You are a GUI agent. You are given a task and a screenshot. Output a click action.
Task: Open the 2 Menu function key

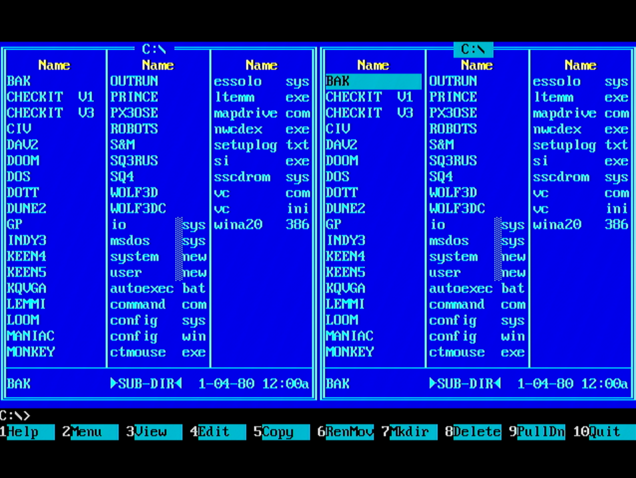pos(90,432)
